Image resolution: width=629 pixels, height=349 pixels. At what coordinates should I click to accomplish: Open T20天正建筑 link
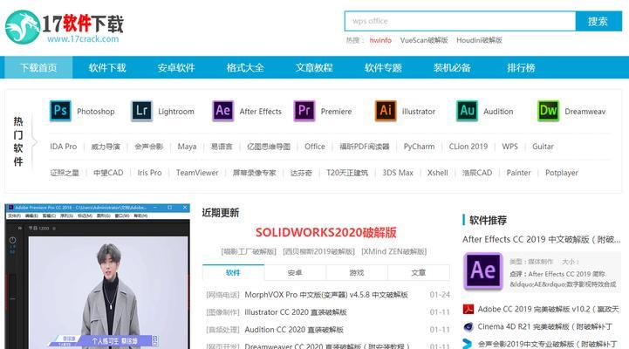click(347, 173)
